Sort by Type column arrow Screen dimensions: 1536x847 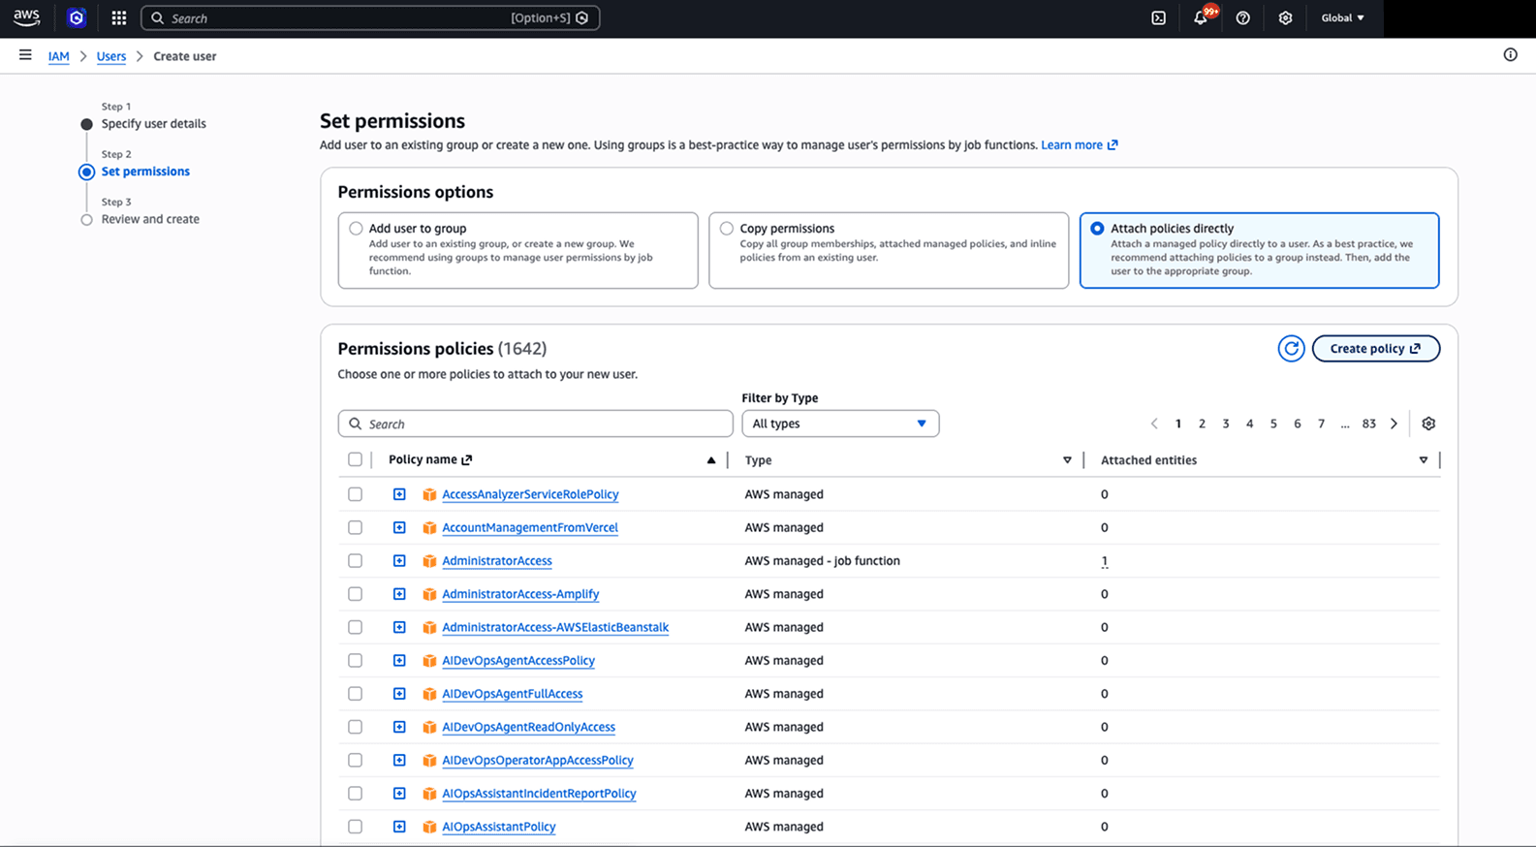point(1067,460)
